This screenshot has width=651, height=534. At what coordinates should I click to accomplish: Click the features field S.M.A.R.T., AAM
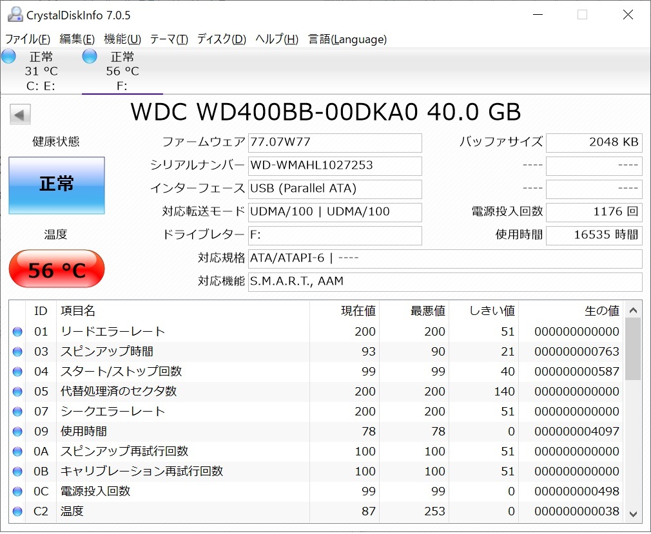click(445, 282)
